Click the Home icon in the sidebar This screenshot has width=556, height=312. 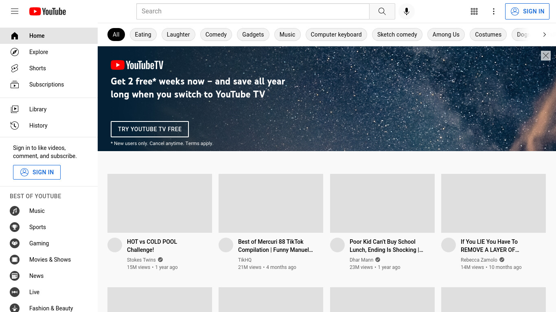coord(15,36)
